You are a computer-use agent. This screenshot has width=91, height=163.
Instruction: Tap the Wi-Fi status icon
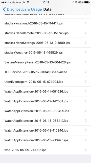click(x=28, y=2)
